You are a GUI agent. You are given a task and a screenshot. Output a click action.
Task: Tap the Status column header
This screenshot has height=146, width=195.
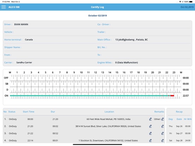point(12,111)
